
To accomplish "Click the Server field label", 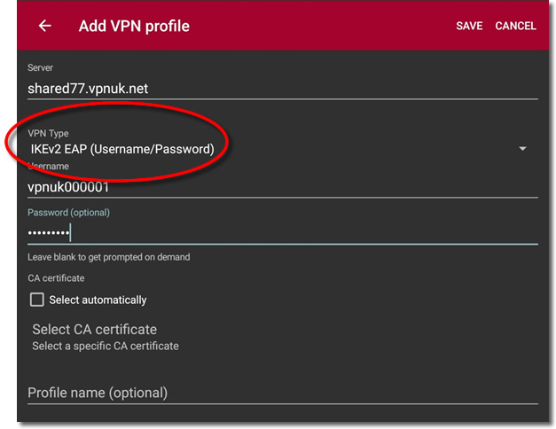I will pos(41,67).
